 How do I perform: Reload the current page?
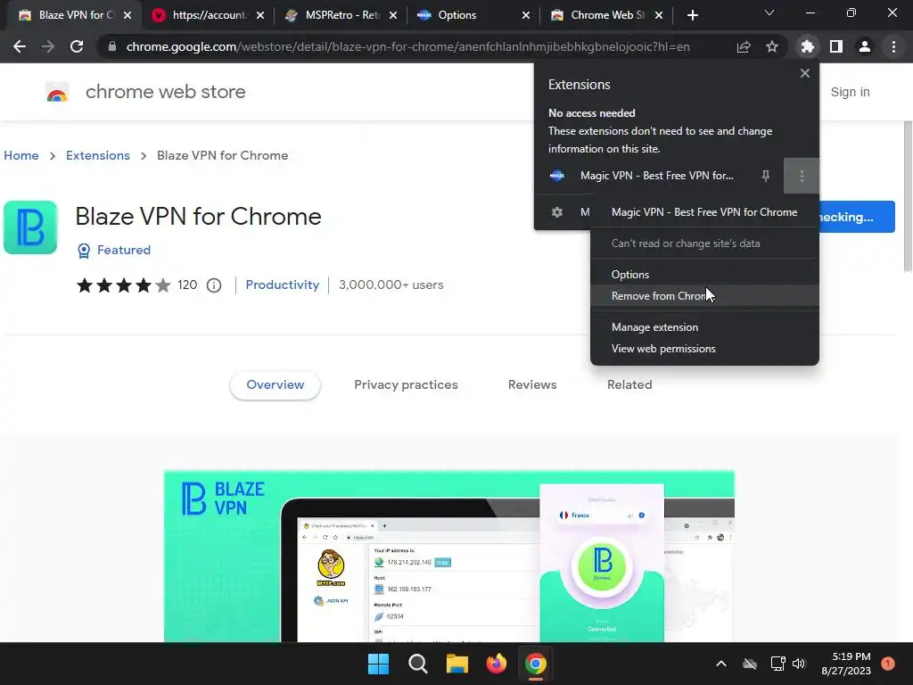point(77,46)
